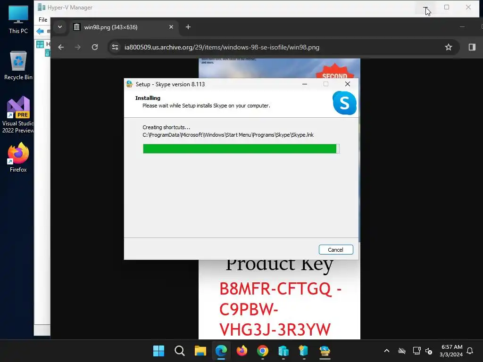
Task: Switch to the Skype Setup taskbar icon
Action: coord(325,351)
